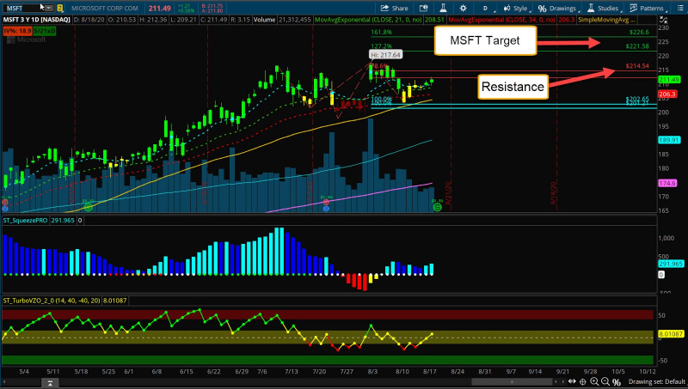The width and height of the screenshot is (688, 389).
Task: Click the zoom out magnifier icon
Action: pos(605,381)
